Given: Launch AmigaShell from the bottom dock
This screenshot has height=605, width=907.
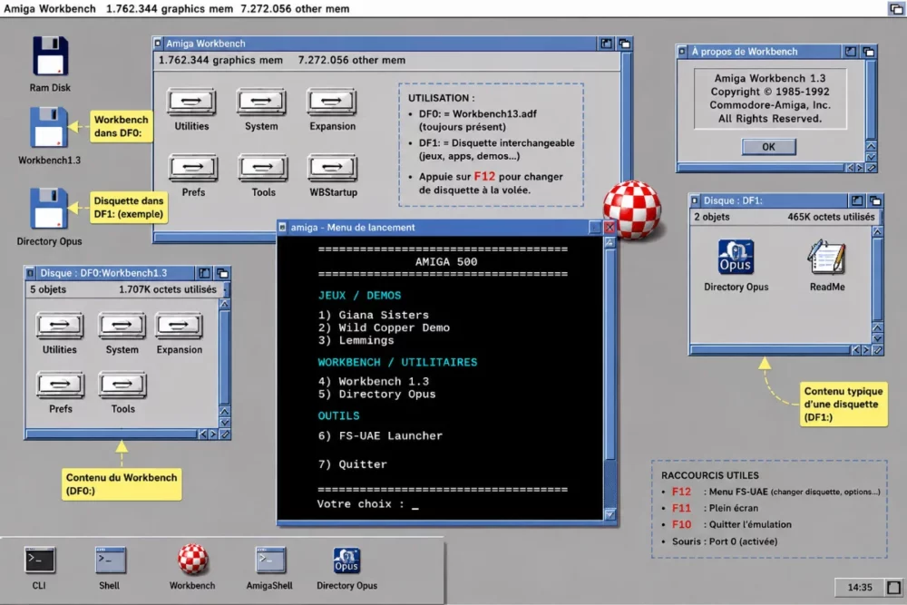Looking at the screenshot, I should (x=270, y=560).
